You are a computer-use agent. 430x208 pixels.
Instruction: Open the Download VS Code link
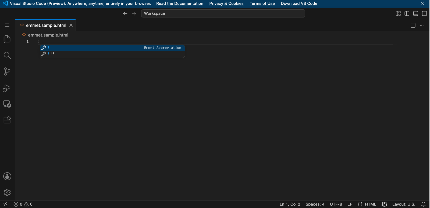pyautogui.click(x=299, y=3)
